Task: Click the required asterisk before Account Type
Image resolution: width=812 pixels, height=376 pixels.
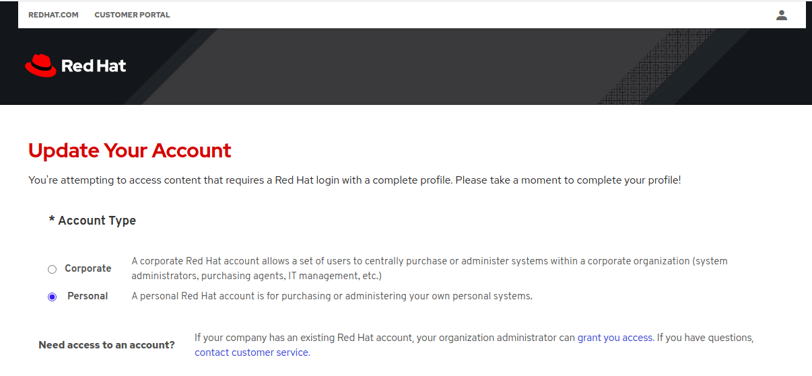Action: [x=51, y=221]
